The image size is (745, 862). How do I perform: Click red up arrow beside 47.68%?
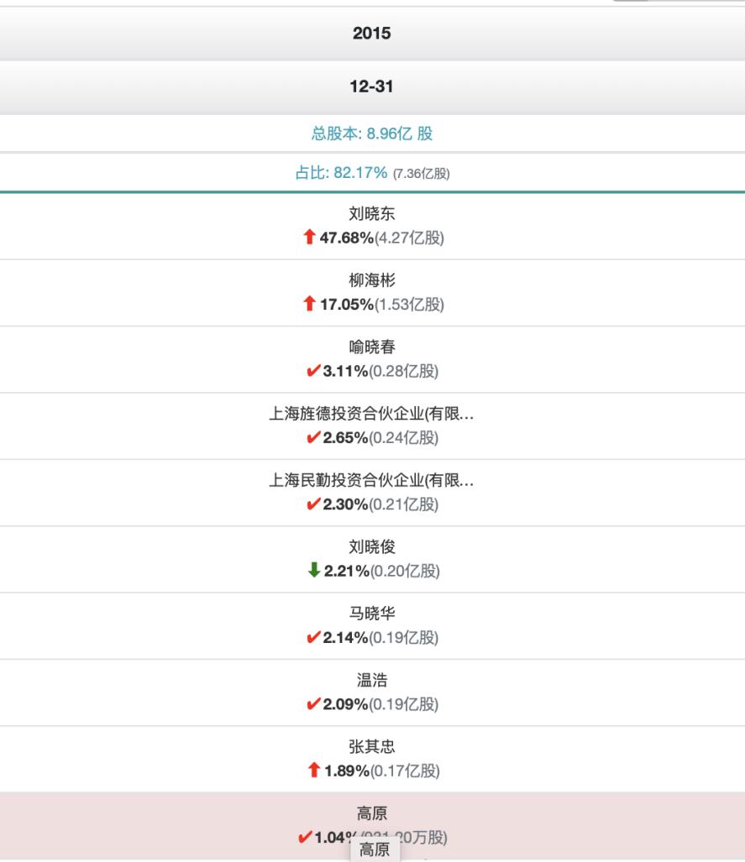(x=308, y=238)
